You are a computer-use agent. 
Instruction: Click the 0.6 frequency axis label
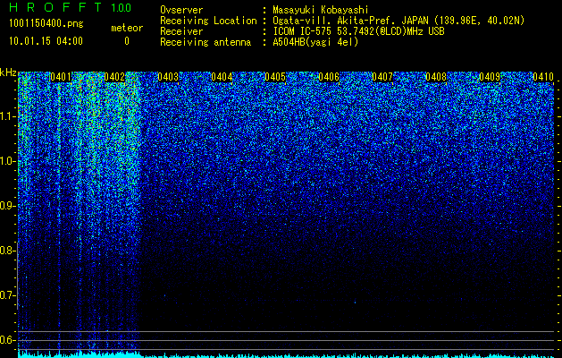[8, 340]
